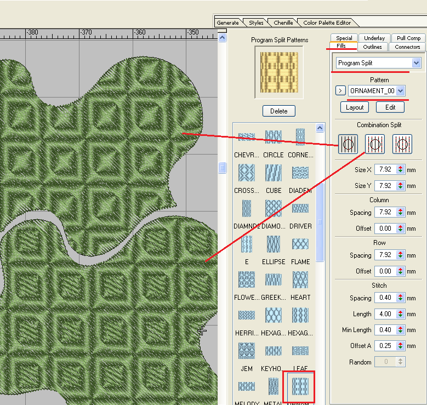Increase Size X with the stepper arrows
This screenshot has height=405, width=427.
tap(401, 168)
